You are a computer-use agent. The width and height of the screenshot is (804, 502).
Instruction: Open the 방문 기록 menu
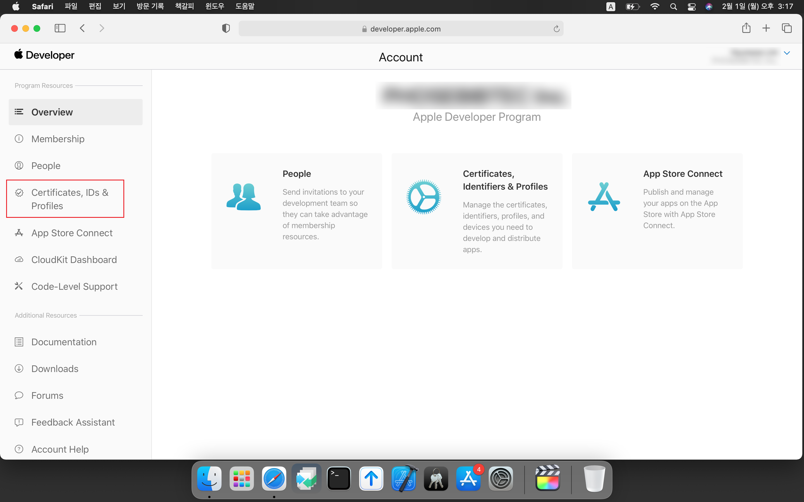coord(150,6)
